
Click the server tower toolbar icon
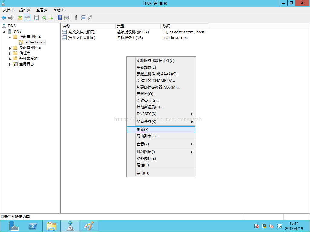click(76, 18)
